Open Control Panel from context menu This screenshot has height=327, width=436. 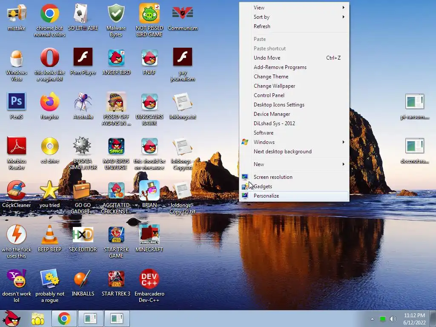pos(294,95)
